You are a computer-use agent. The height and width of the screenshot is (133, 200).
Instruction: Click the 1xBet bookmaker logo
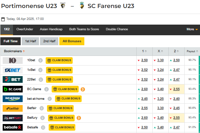pos(13,70)
